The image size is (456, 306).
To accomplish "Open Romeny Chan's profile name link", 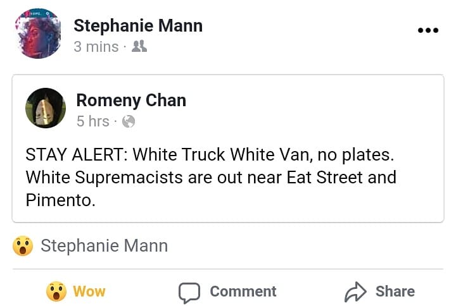I will coord(131,100).
